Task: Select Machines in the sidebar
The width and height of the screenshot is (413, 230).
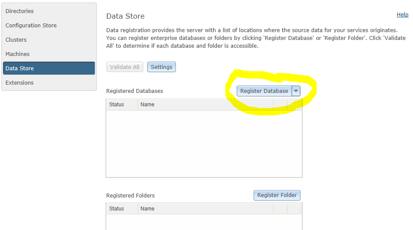Action: (x=49, y=54)
